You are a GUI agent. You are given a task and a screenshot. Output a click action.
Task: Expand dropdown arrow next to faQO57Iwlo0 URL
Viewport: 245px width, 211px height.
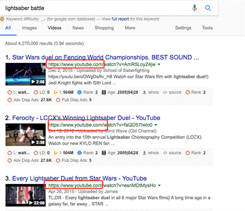(x=156, y=125)
